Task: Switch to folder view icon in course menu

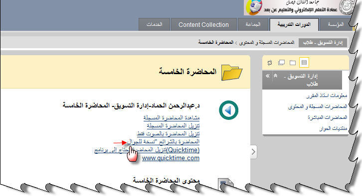Action: tap(293, 62)
